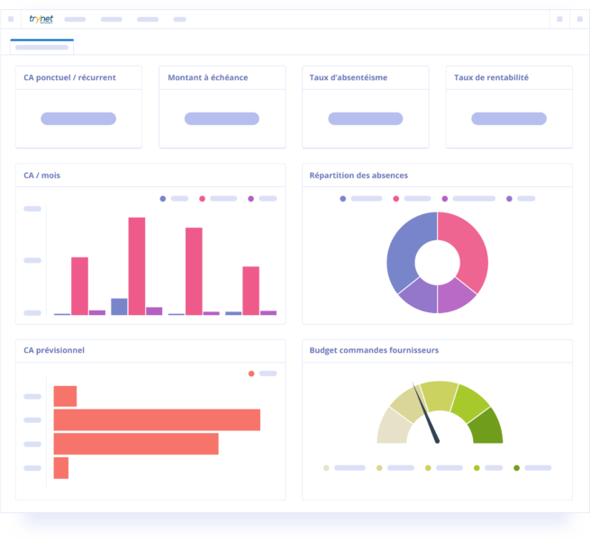
Task: Toggle the coral legend dot in CA prévisionnel
Action: [x=251, y=373]
